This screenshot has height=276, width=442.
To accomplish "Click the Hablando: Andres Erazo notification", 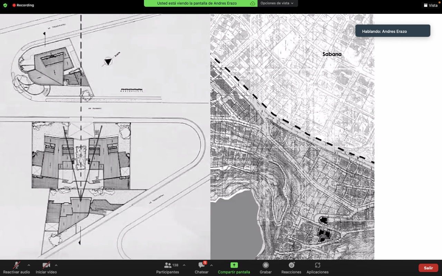I will coord(393,31).
